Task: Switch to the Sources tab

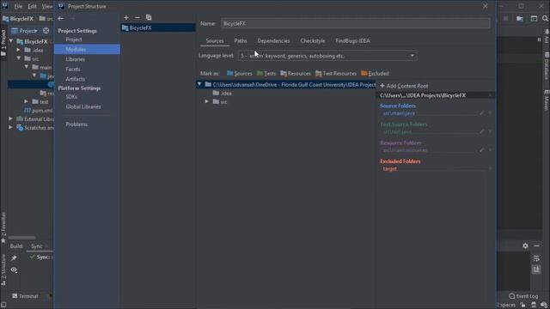Action: pos(215,40)
